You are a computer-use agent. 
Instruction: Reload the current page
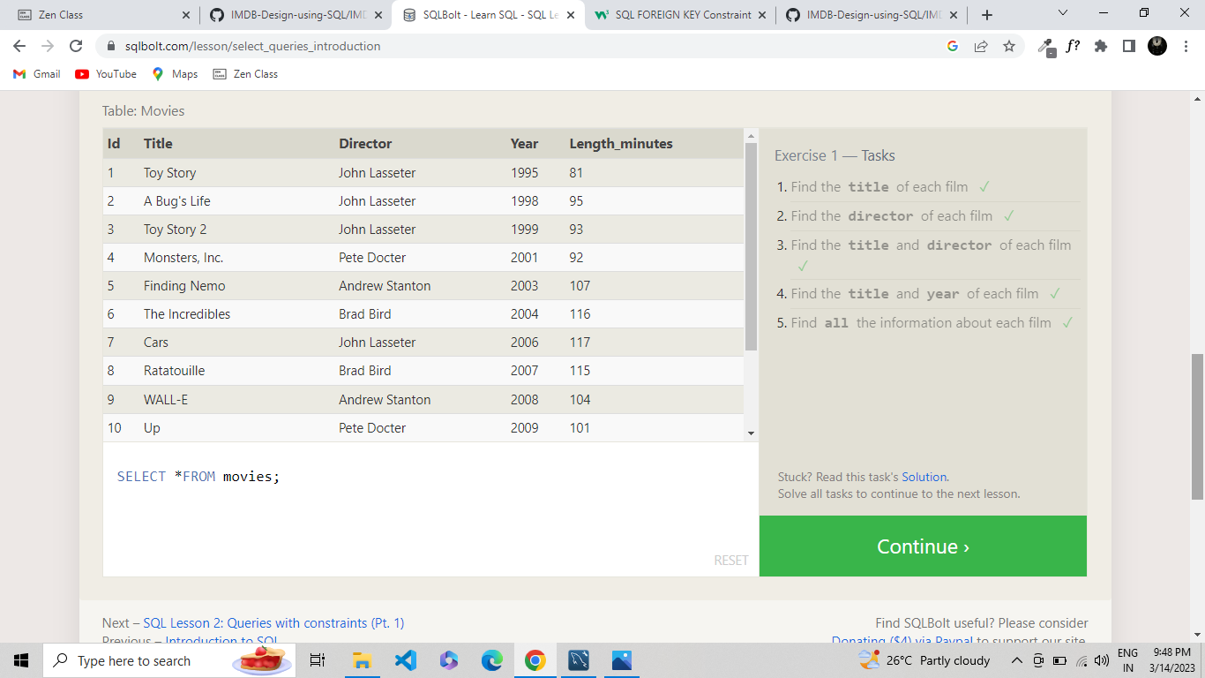76,46
